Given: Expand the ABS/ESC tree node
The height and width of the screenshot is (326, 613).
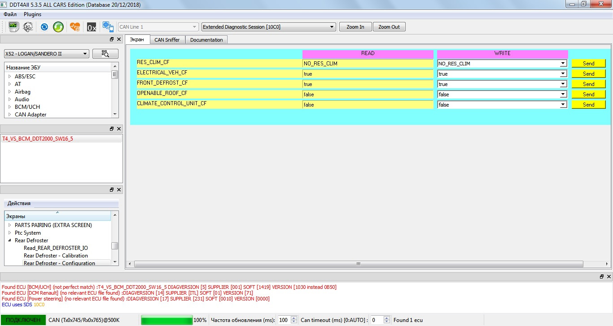Looking at the screenshot, I should [9, 77].
